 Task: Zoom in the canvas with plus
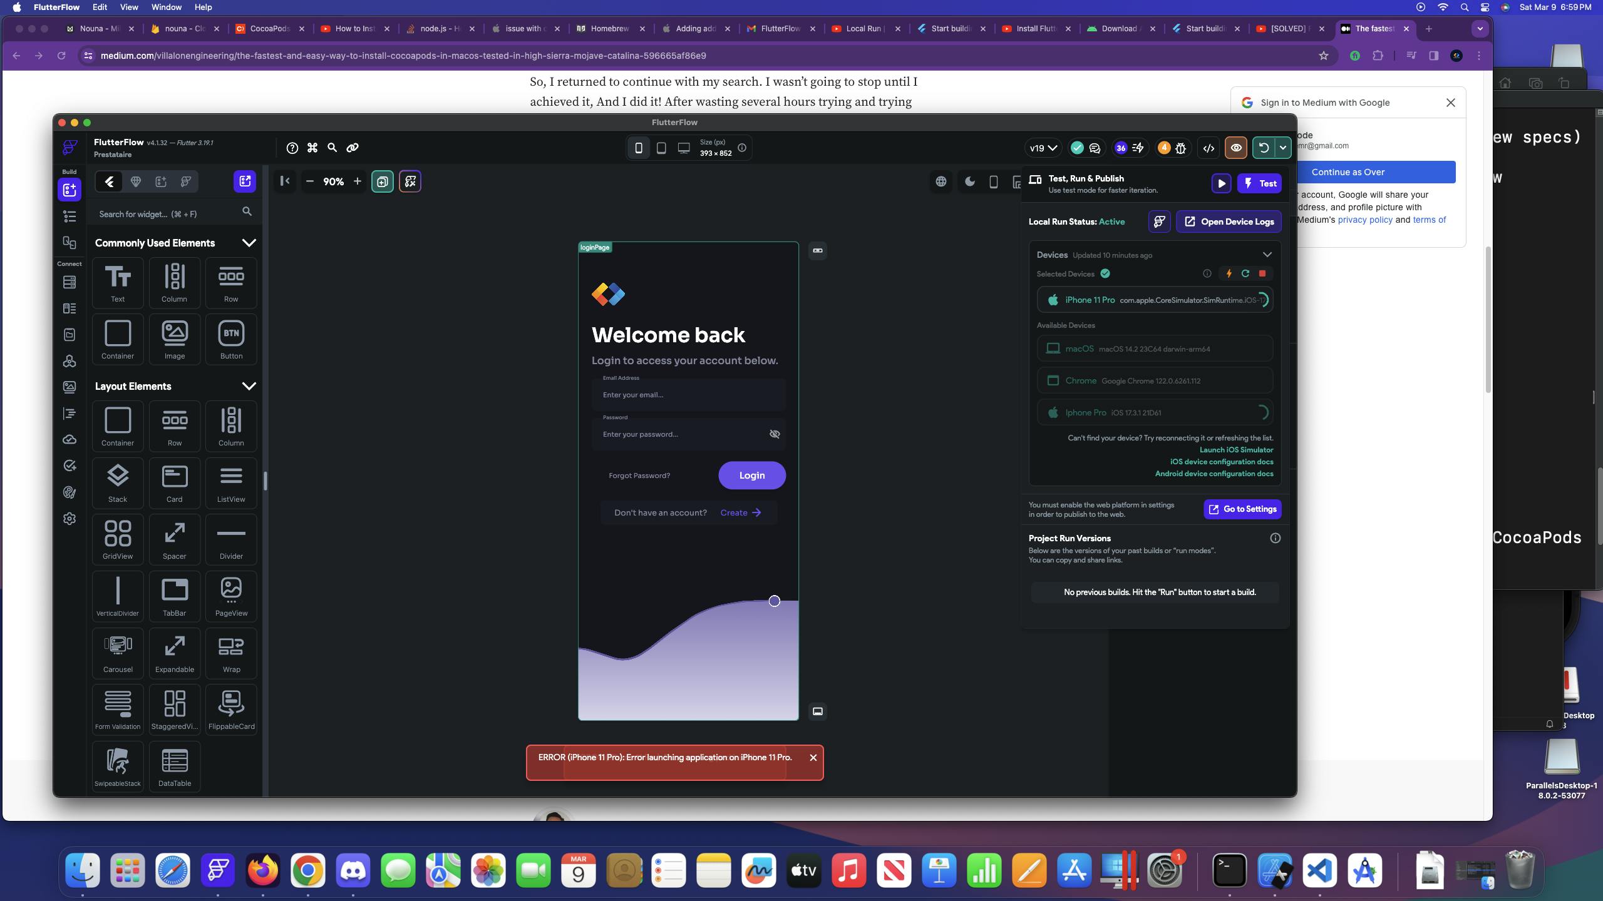coord(358,181)
